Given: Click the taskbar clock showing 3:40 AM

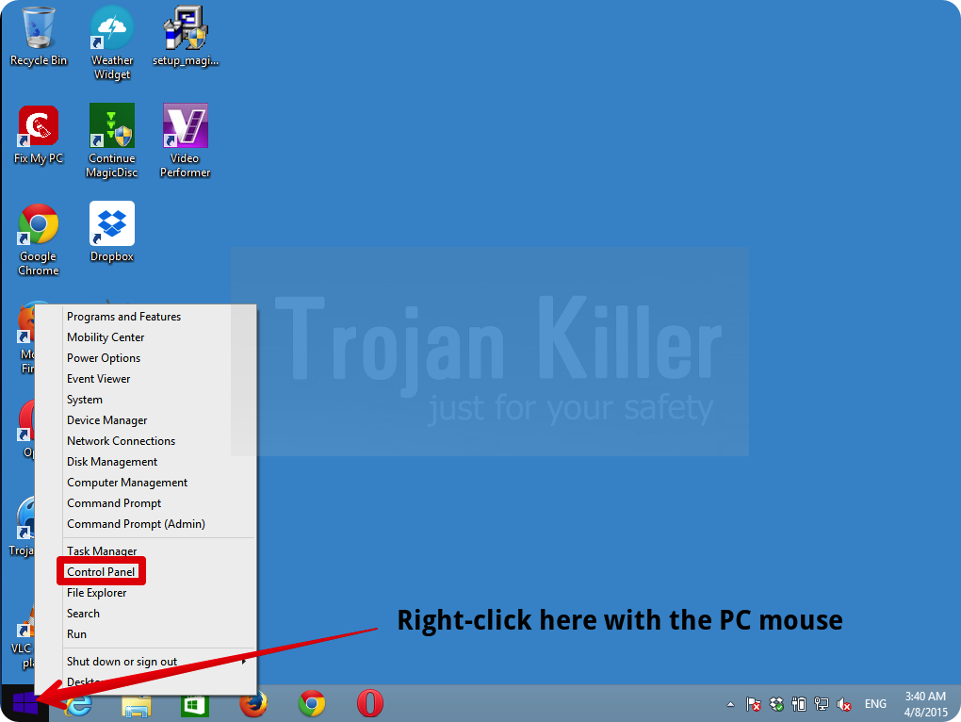Looking at the screenshot, I should (924, 703).
